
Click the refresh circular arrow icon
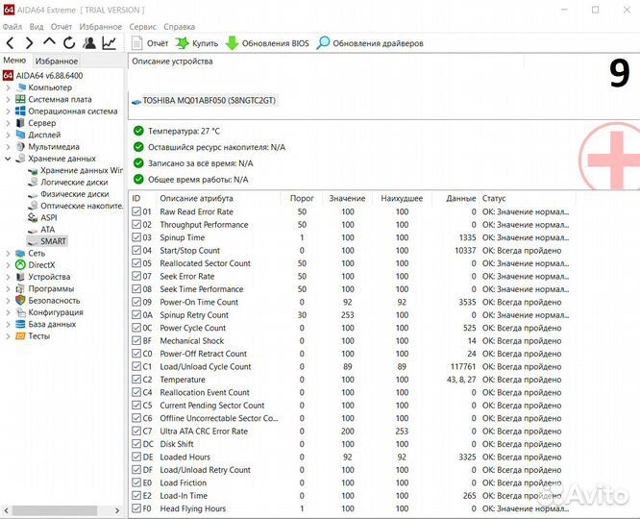click(69, 43)
